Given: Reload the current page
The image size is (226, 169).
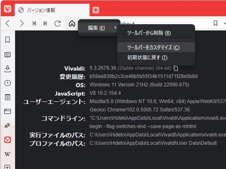Looking at the screenshot, I should click(x=57, y=23).
